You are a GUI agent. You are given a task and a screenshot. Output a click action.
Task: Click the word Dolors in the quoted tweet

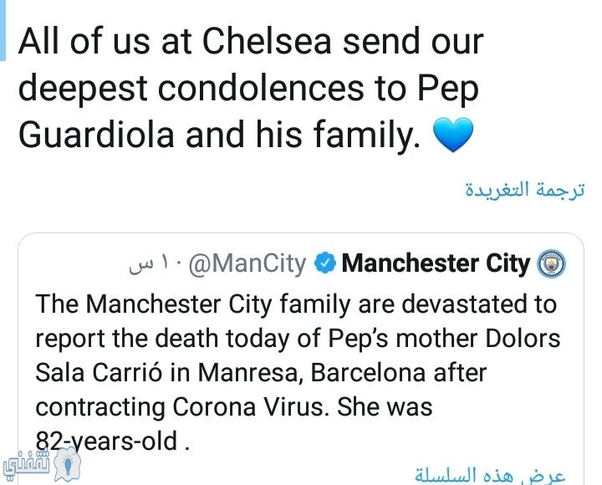523,339
